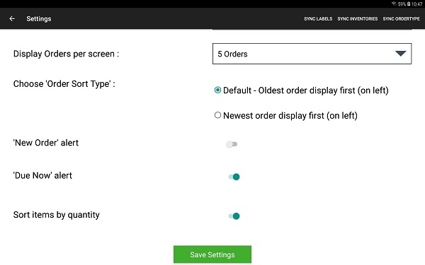This screenshot has height=265, width=425.
Task: Tap the 10:47 clock in status bar
Action: click(x=417, y=4)
